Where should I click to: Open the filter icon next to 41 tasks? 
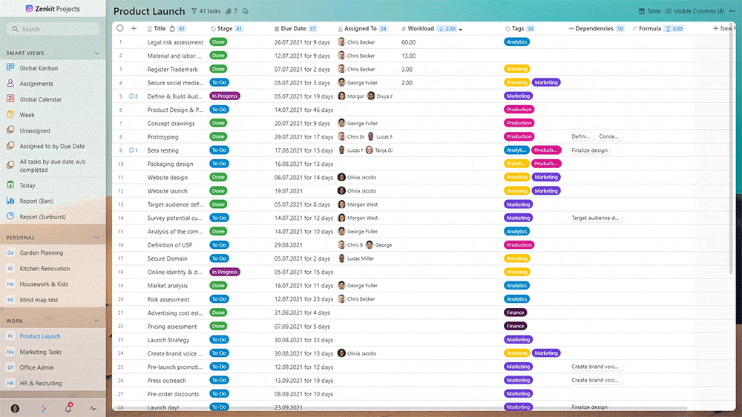tap(194, 12)
